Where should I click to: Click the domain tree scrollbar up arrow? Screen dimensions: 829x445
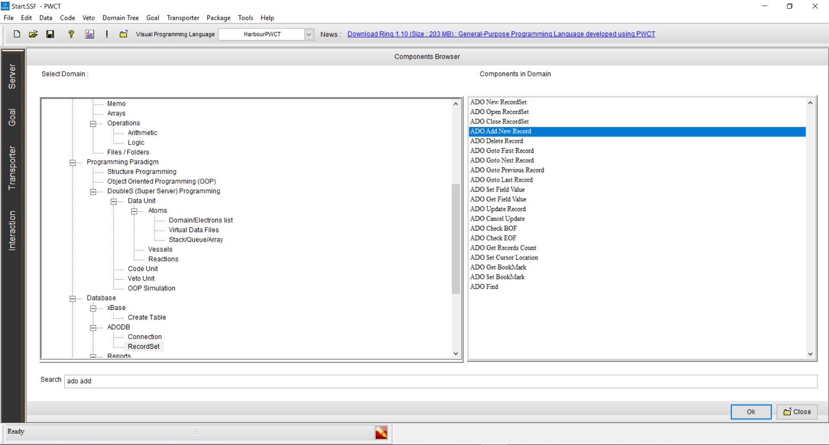(x=456, y=104)
